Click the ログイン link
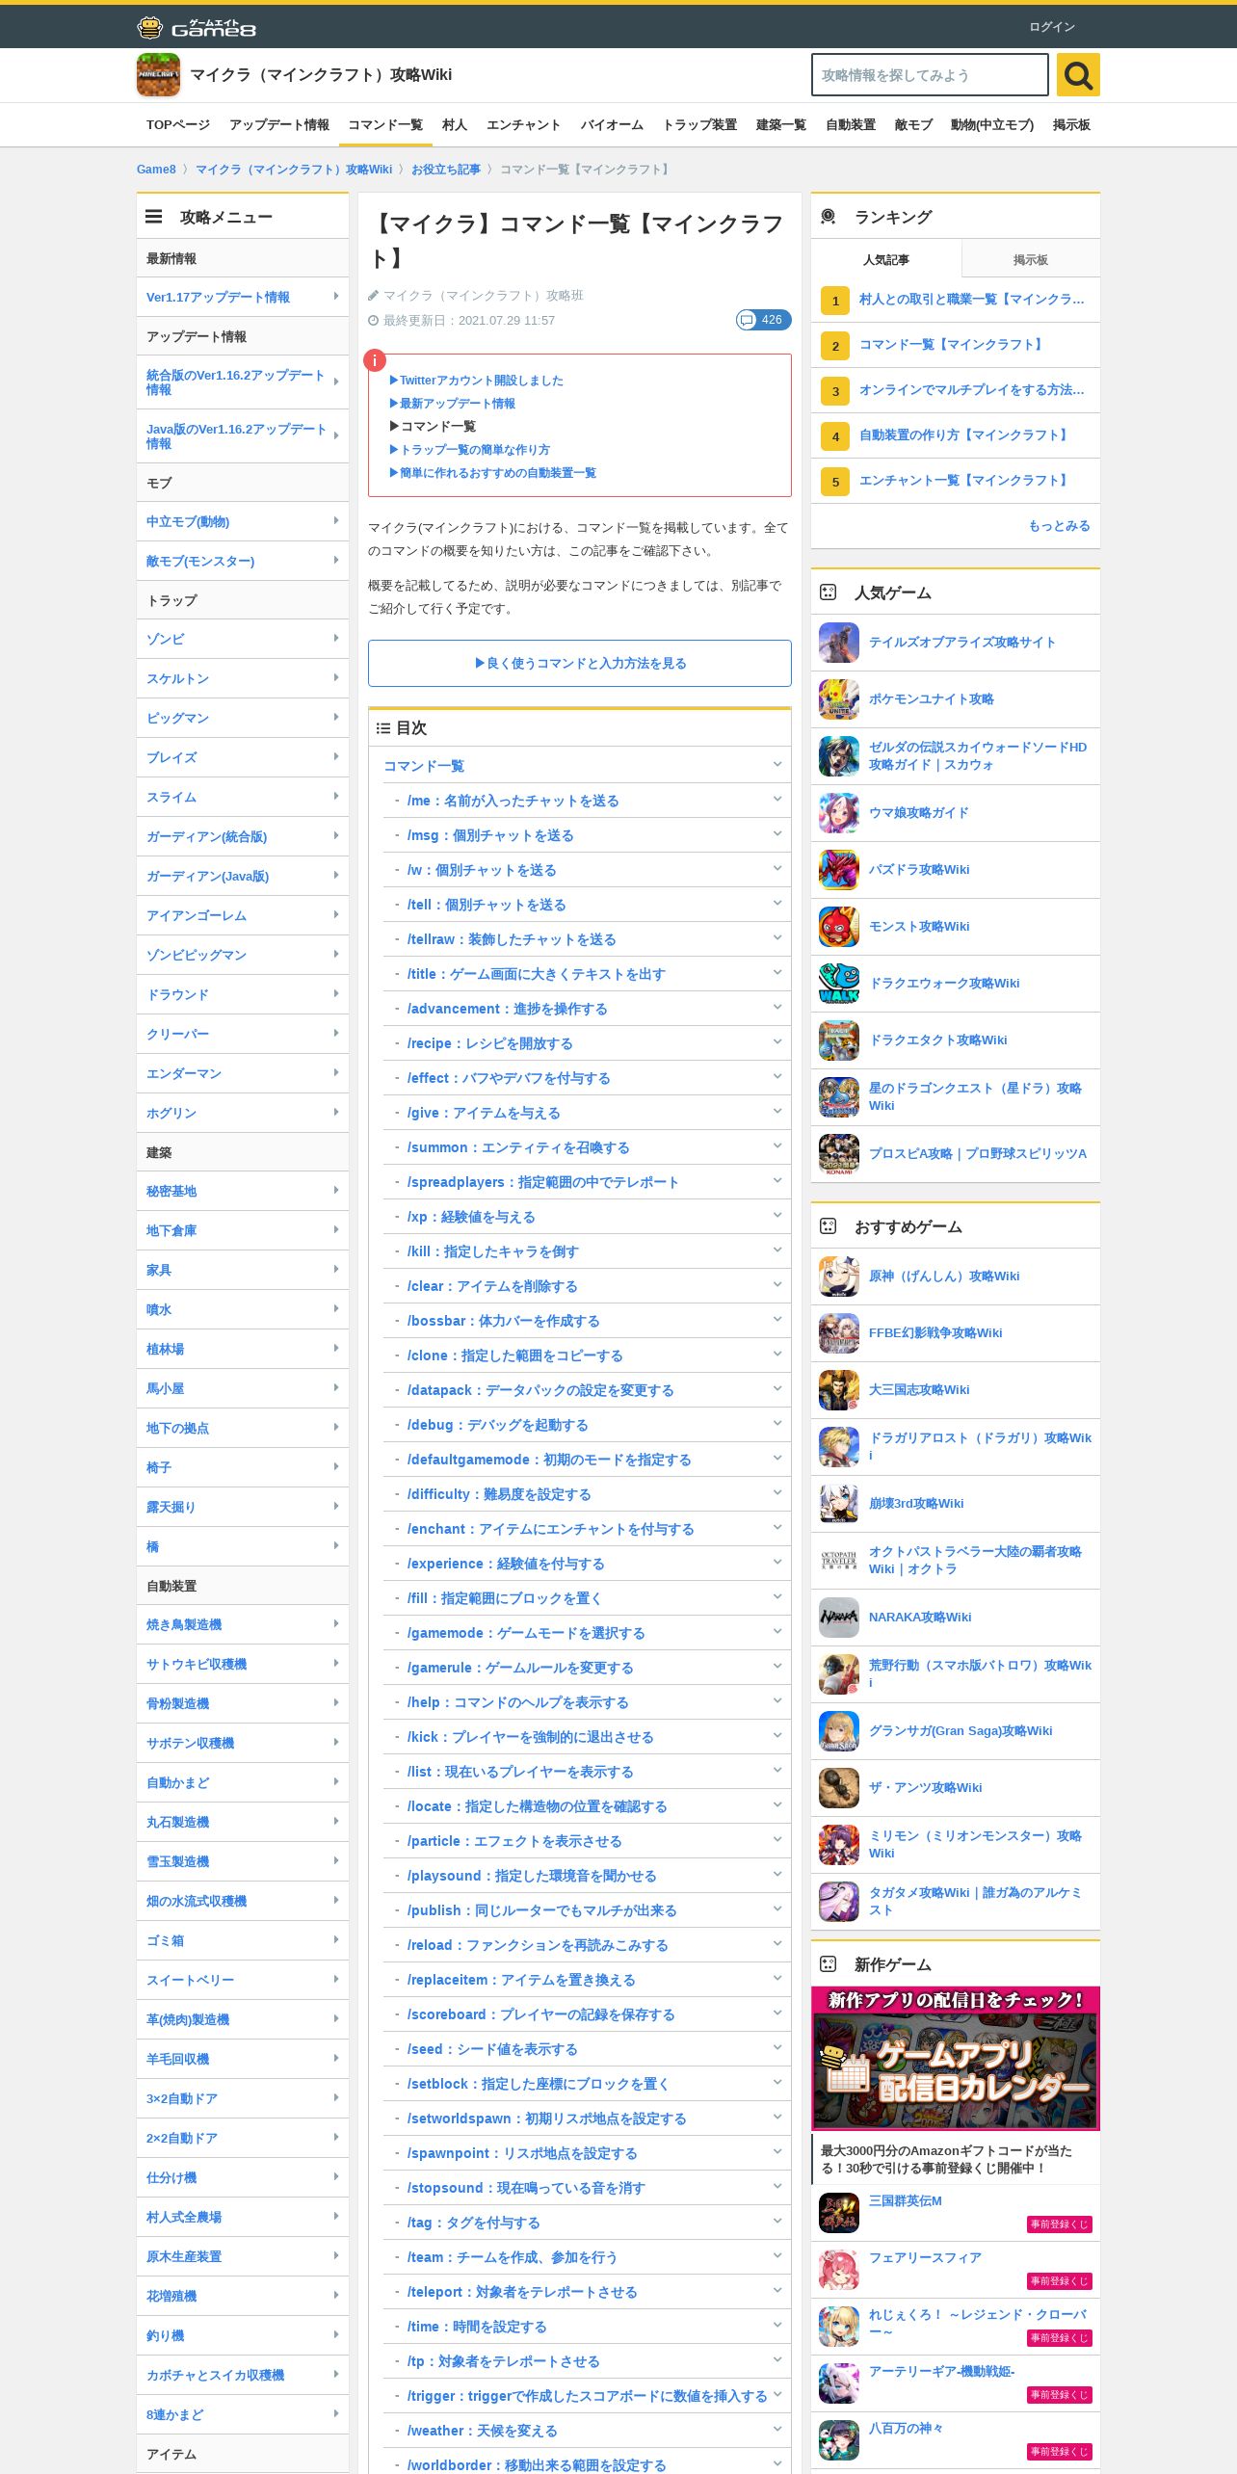 tap(1052, 27)
